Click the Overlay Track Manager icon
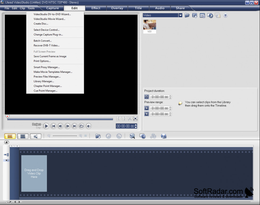 click(153, 136)
